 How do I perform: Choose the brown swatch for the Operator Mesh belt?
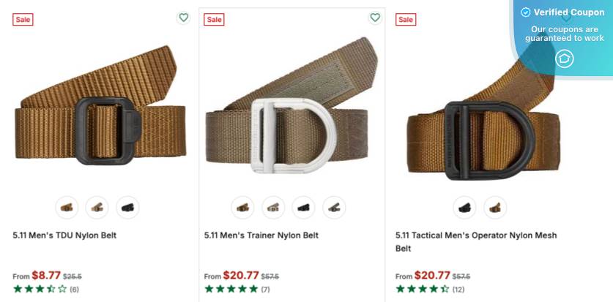tap(495, 208)
